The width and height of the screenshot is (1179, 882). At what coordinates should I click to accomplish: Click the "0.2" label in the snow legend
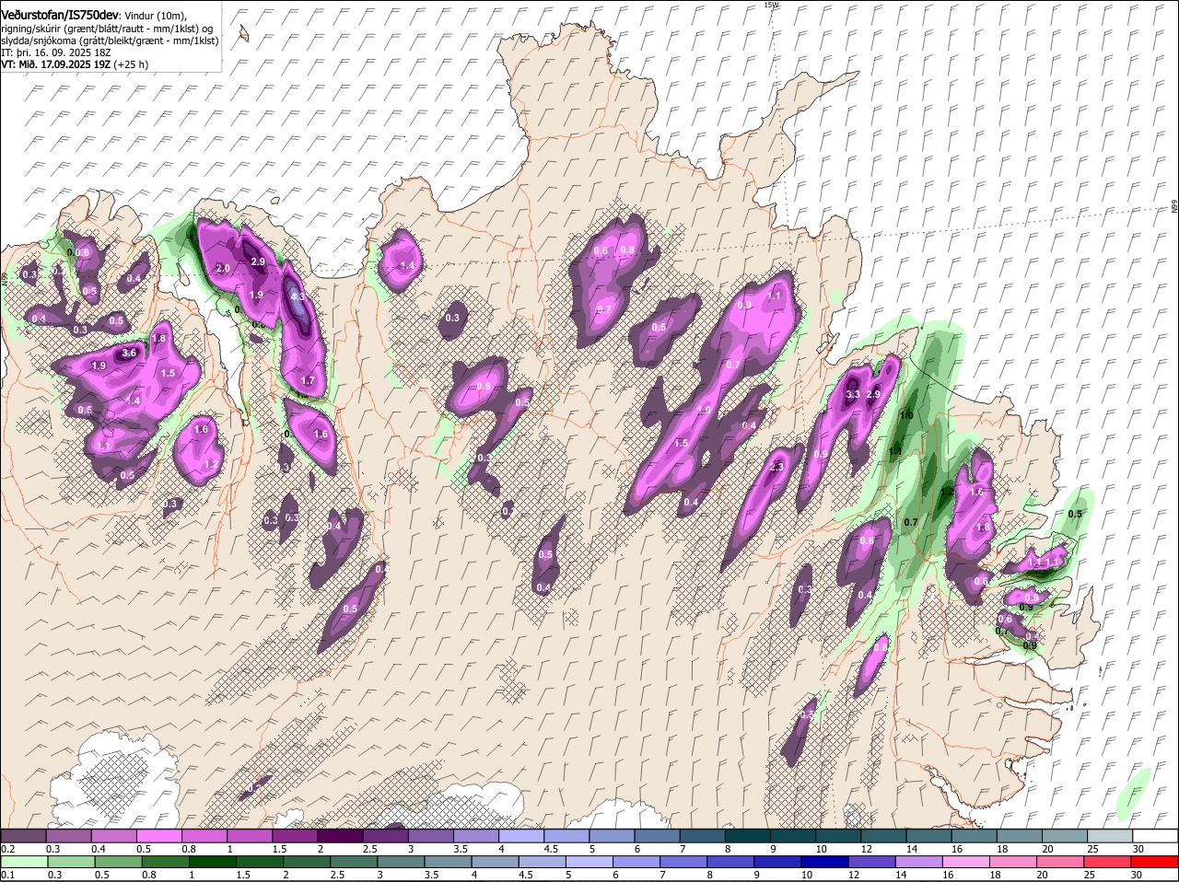pyautogui.click(x=8, y=849)
